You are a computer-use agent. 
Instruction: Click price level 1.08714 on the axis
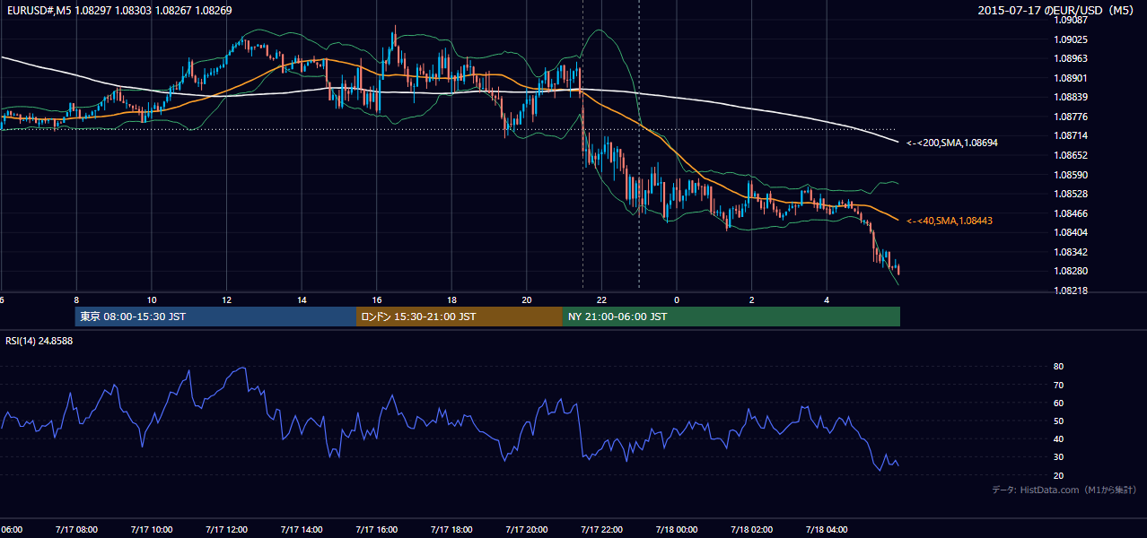click(x=1072, y=135)
